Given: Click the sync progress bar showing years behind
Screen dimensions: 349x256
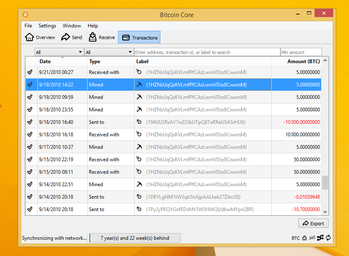Looking at the screenshot, I should (135, 238).
